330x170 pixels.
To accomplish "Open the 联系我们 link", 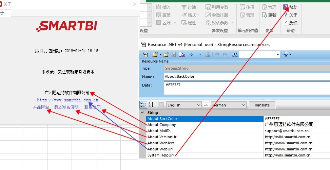I will pyautogui.click(x=92, y=107).
